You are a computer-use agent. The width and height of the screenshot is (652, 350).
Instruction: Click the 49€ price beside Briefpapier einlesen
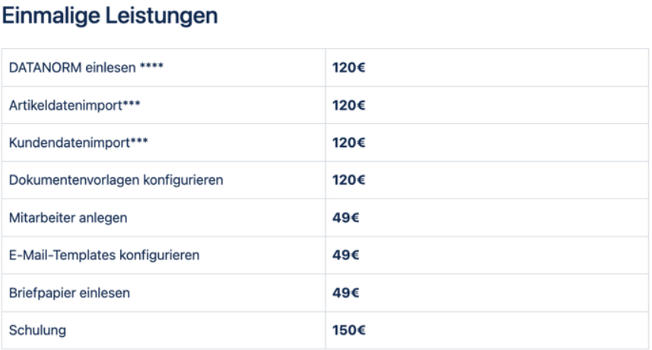coord(345,293)
